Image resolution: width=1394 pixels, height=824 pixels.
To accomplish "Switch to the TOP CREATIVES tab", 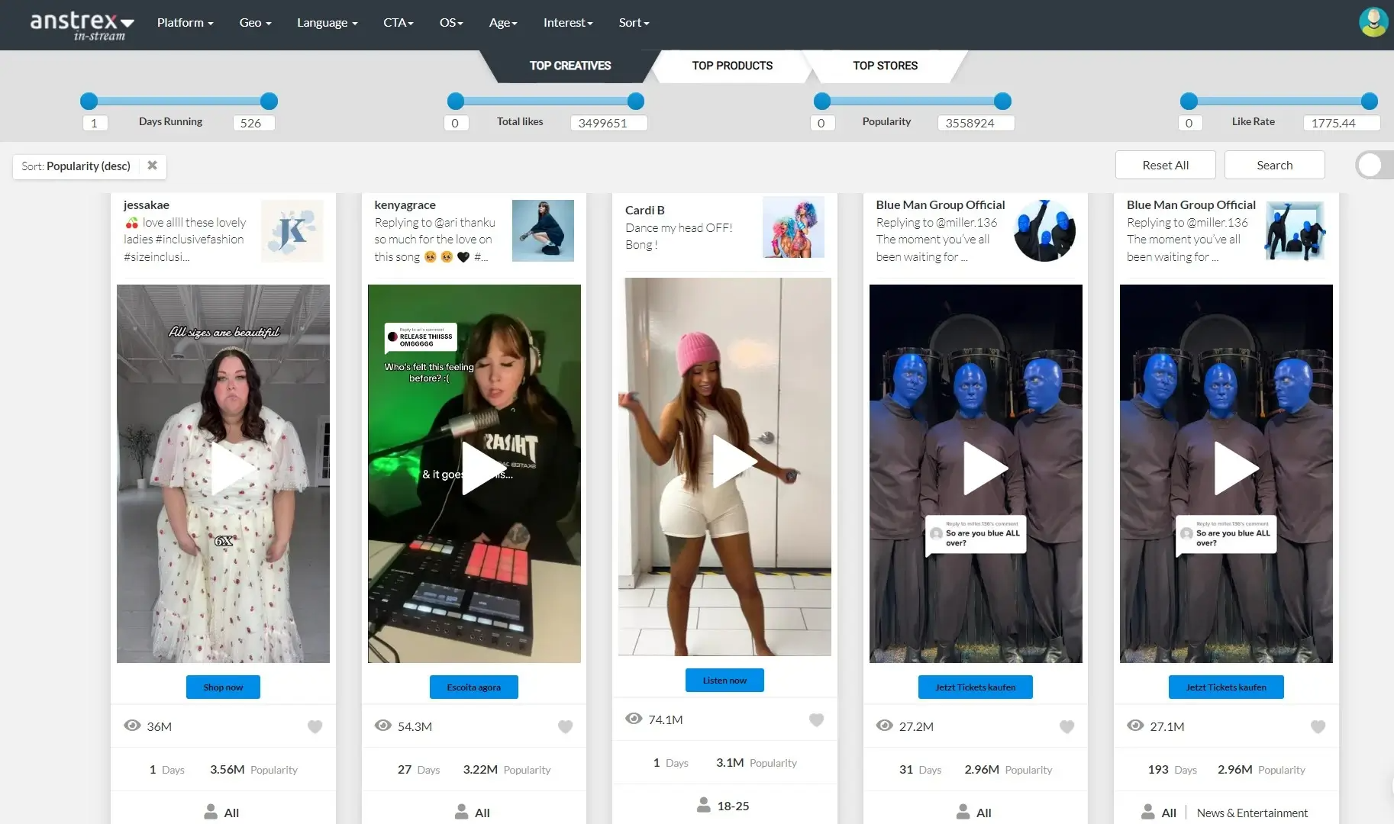I will tap(570, 66).
